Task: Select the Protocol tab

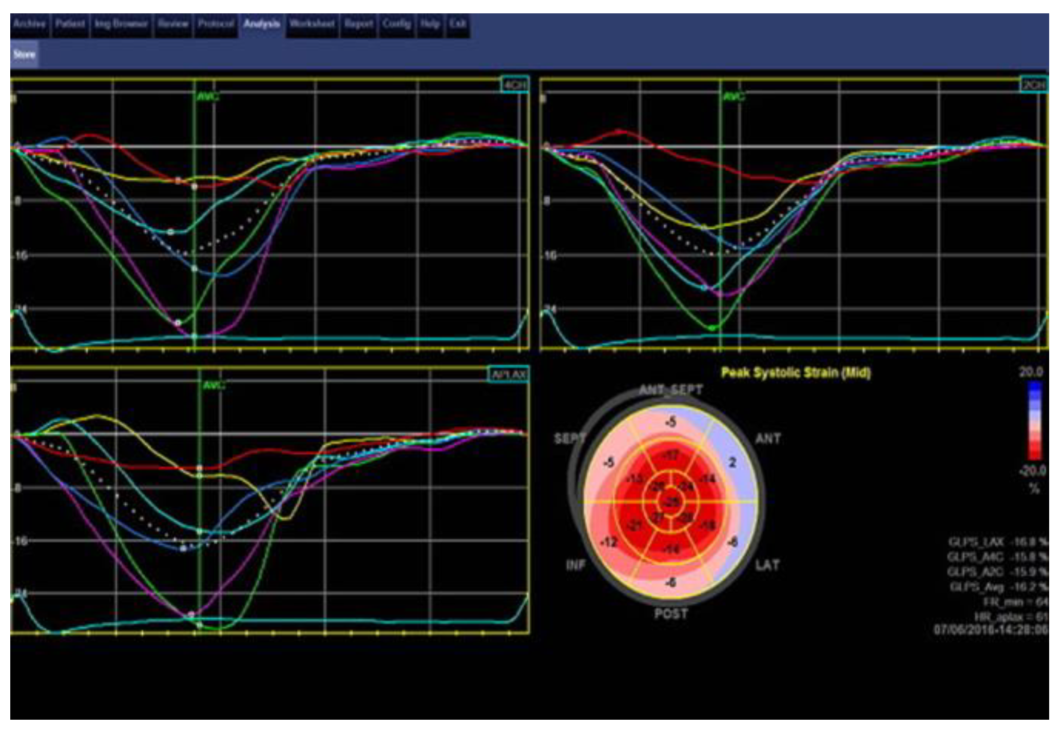Action: (x=216, y=24)
